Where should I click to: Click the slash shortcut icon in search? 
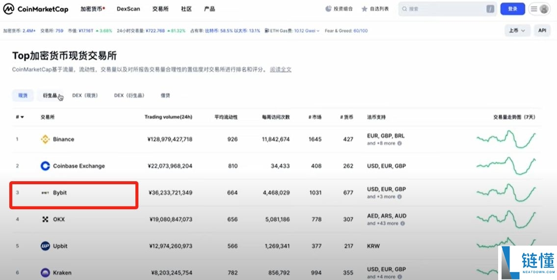tap(490, 9)
